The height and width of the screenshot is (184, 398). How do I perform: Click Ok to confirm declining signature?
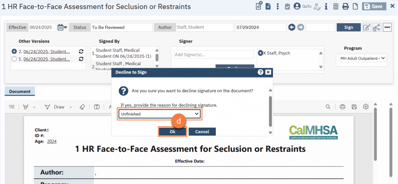click(x=173, y=132)
